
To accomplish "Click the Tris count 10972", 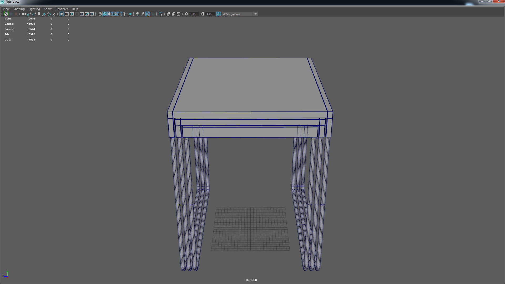I will (31, 34).
